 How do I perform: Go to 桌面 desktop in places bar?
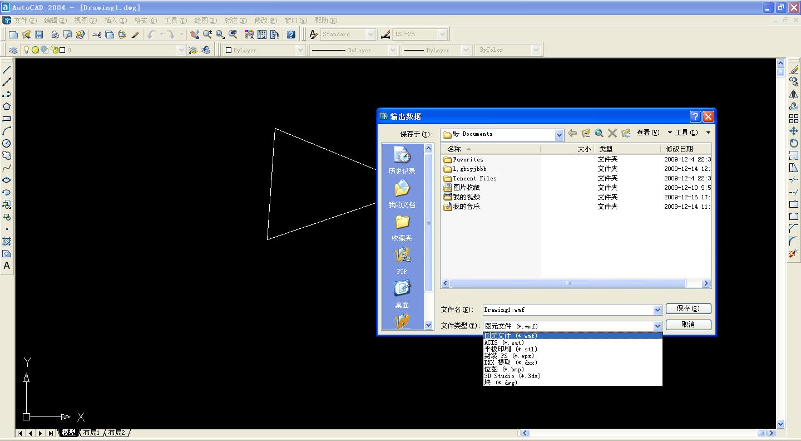[x=402, y=294]
